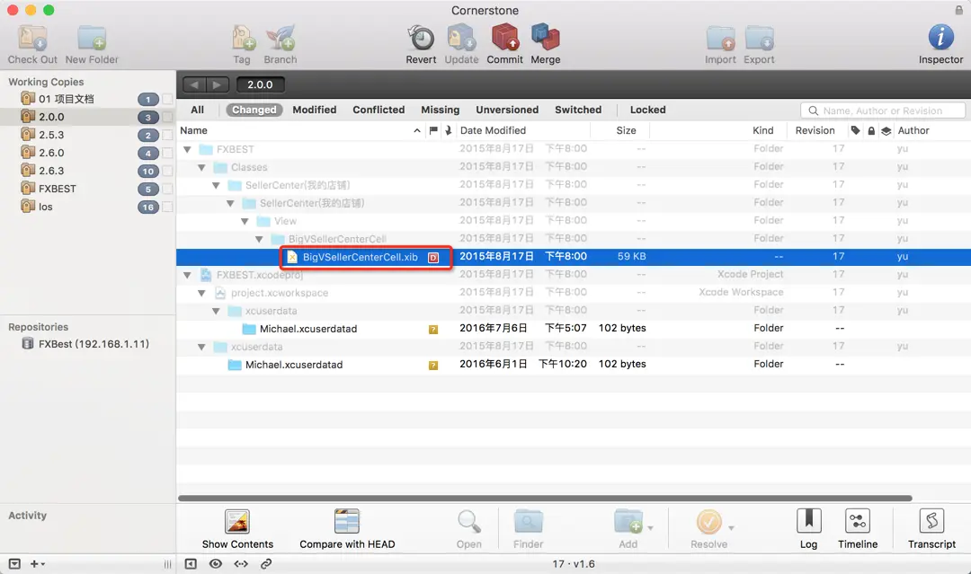The height and width of the screenshot is (574, 971).
Task: Click Compare with HEAD icon
Action: (347, 521)
